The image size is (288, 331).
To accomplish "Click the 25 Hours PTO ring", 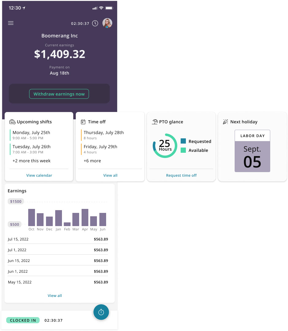I will pyautogui.click(x=165, y=146).
